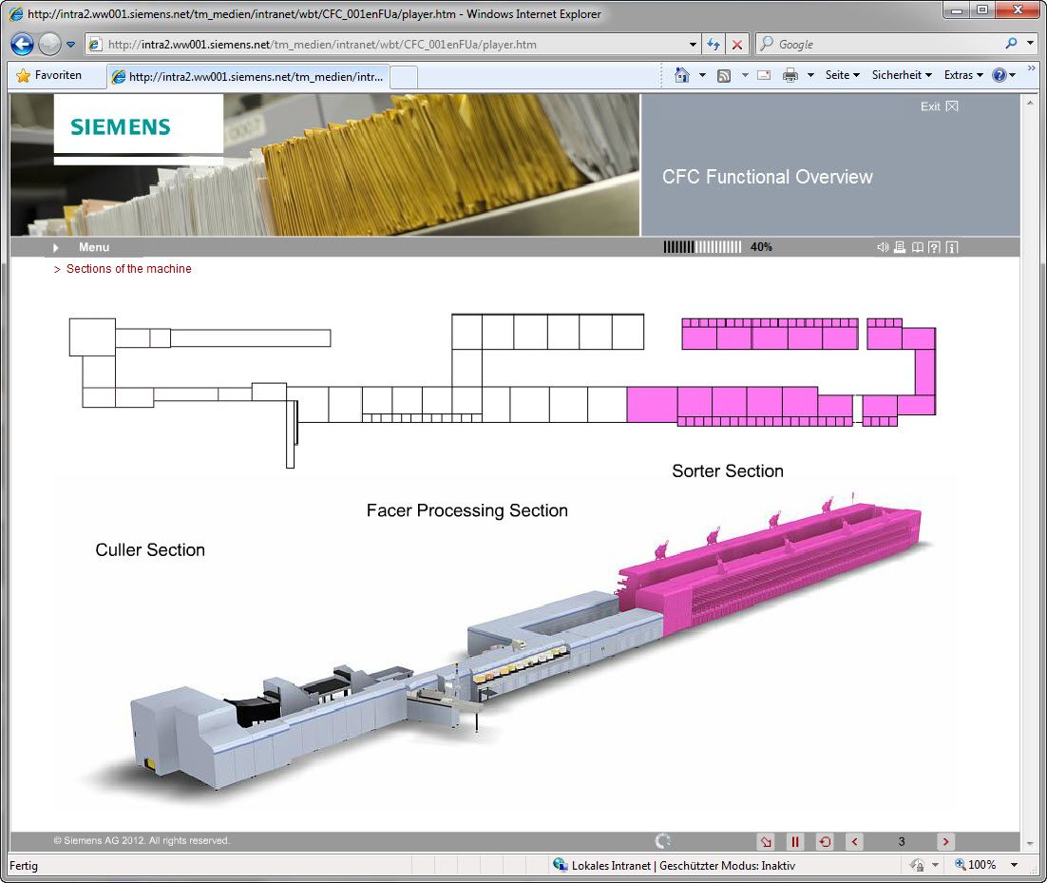Click the browser home icon
This screenshot has height=883, width=1047.
click(x=681, y=75)
